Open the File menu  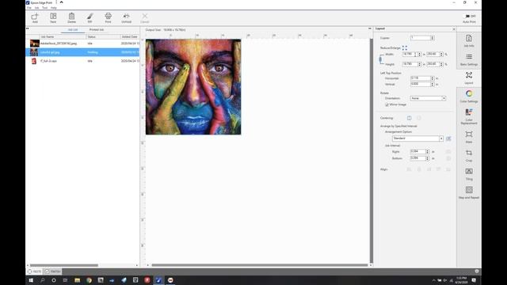[29, 8]
